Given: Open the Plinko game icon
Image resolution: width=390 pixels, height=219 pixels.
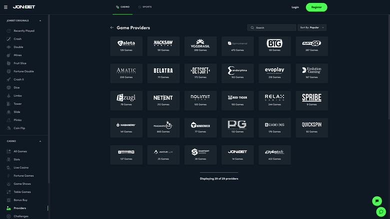Looking at the screenshot, I should pos(8,120).
